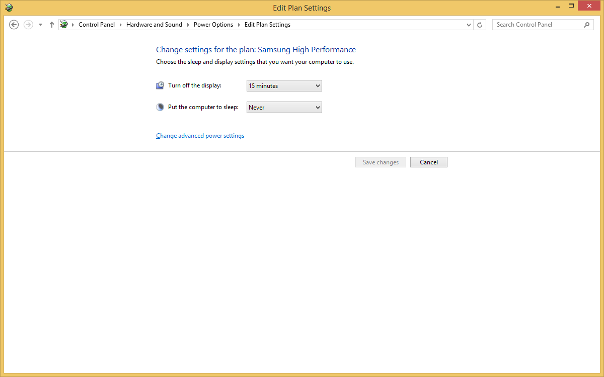Refresh the Edit Plan Settings page
Screen dimensions: 604x377
[480, 25]
